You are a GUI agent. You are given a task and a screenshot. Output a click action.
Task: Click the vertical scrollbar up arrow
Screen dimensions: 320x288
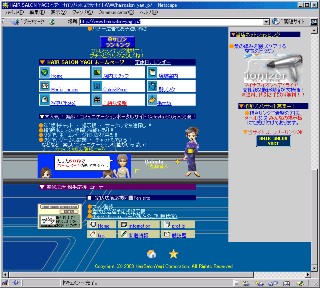point(314,30)
